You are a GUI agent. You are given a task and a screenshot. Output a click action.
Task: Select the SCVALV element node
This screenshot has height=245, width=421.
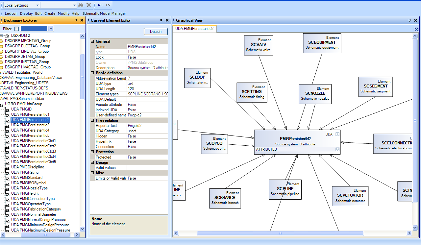pos(259,45)
